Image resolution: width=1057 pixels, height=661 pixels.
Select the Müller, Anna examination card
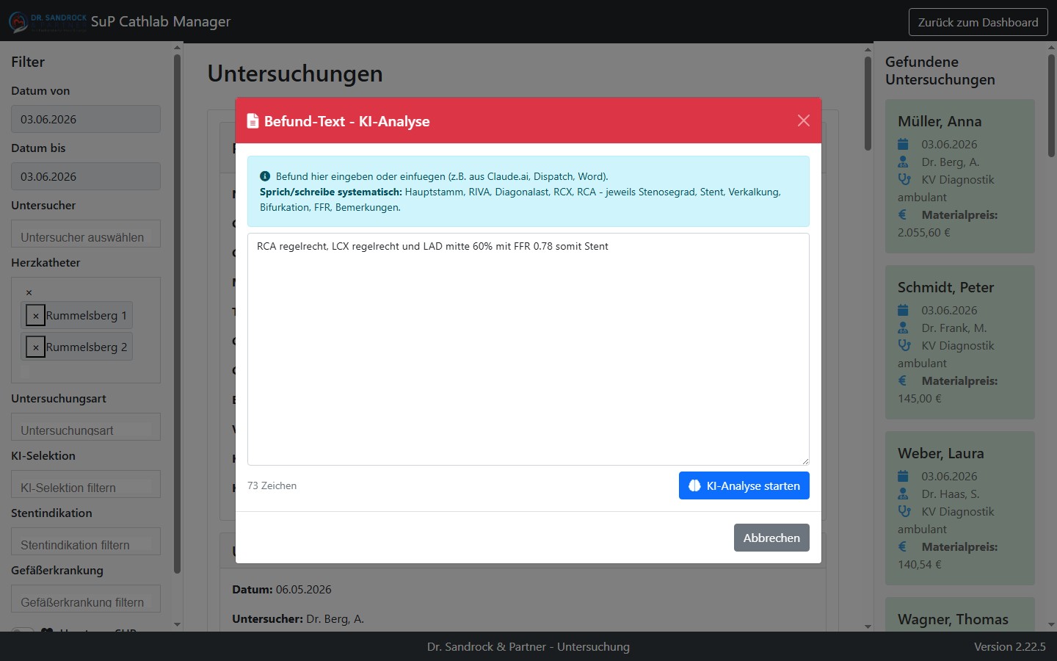click(x=959, y=176)
